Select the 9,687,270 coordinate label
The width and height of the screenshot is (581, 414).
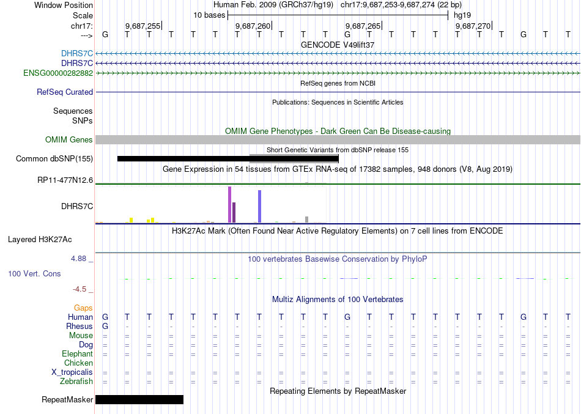[473, 26]
